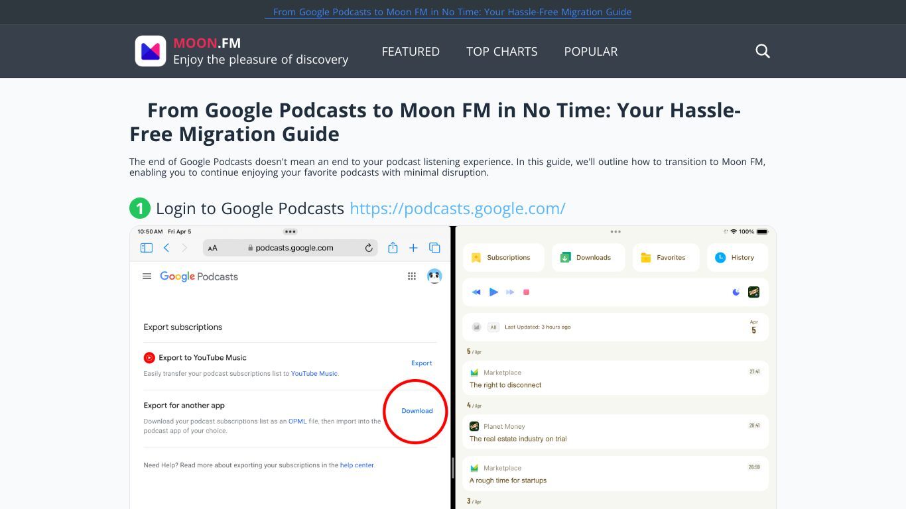Open the Google apps grid icon

pos(412,276)
